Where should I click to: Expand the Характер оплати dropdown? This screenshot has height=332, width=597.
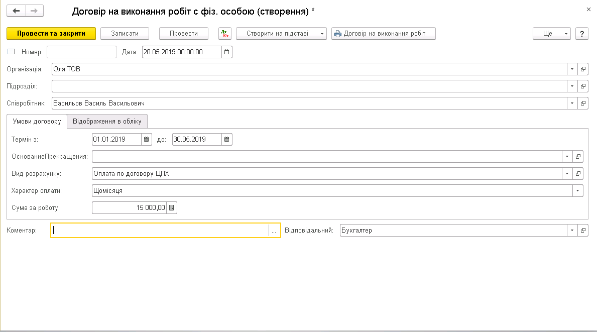pyautogui.click(x=578, y=191)
